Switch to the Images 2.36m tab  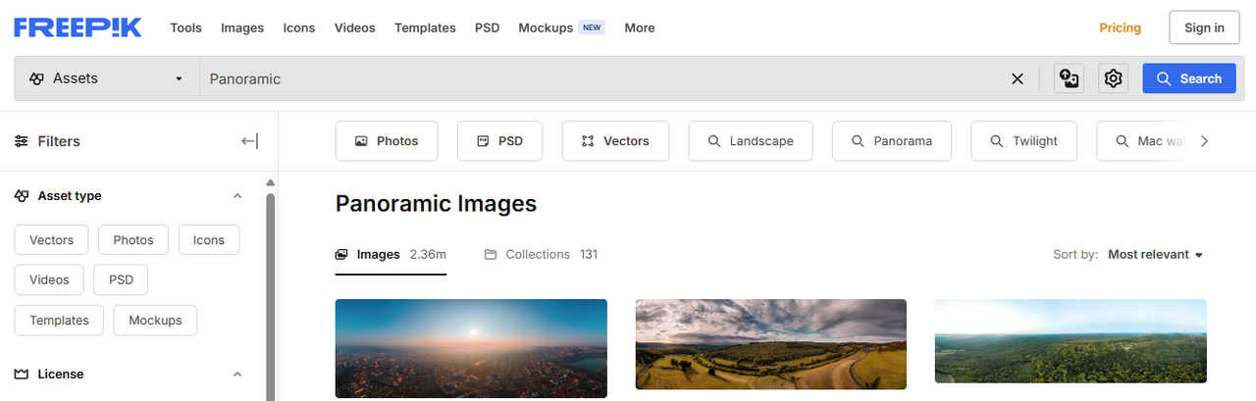click(391, 254)
